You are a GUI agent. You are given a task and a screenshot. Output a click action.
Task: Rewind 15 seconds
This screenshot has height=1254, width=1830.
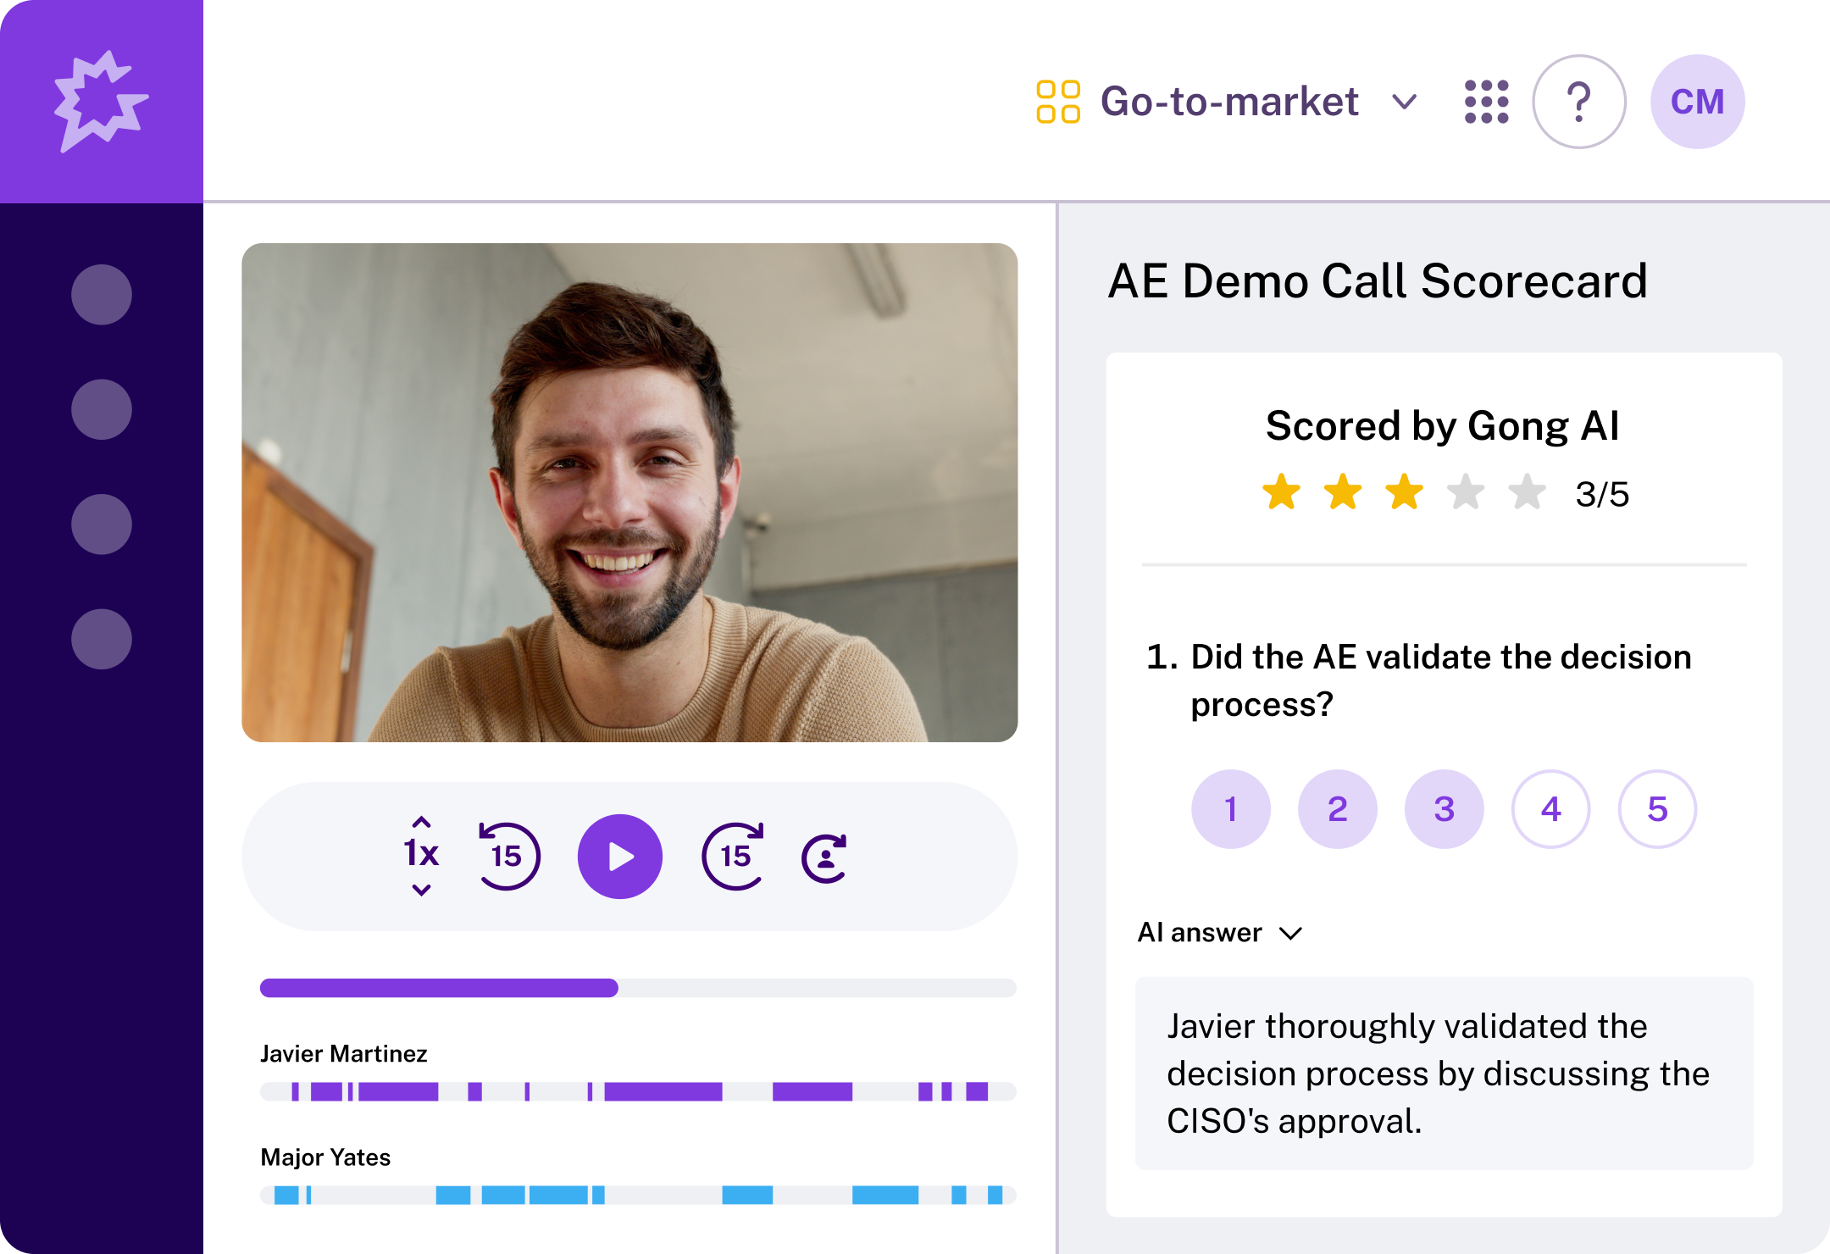click(508, 856)
